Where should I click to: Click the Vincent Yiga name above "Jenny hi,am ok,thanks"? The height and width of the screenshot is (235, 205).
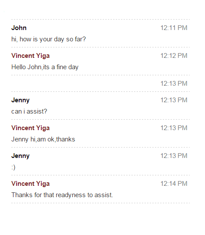pyautogui.click(x=30, y=128)
